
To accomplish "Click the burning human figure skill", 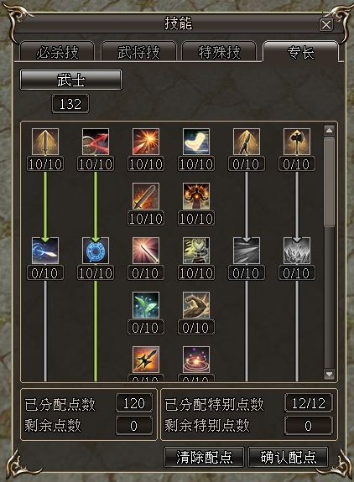I will coord(196,196).
